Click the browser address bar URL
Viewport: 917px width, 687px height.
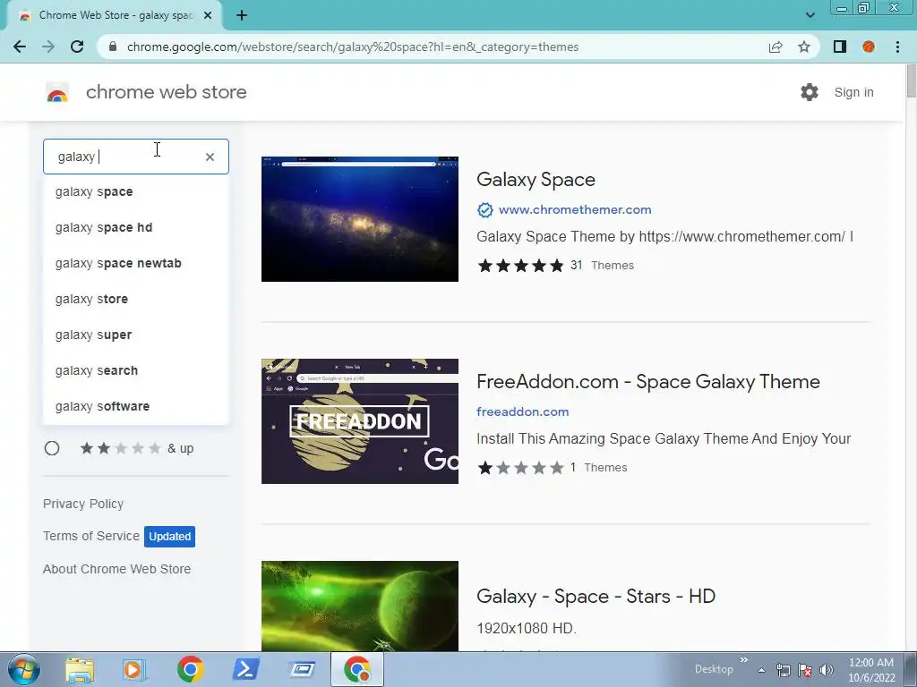click(x=353, y=47)
